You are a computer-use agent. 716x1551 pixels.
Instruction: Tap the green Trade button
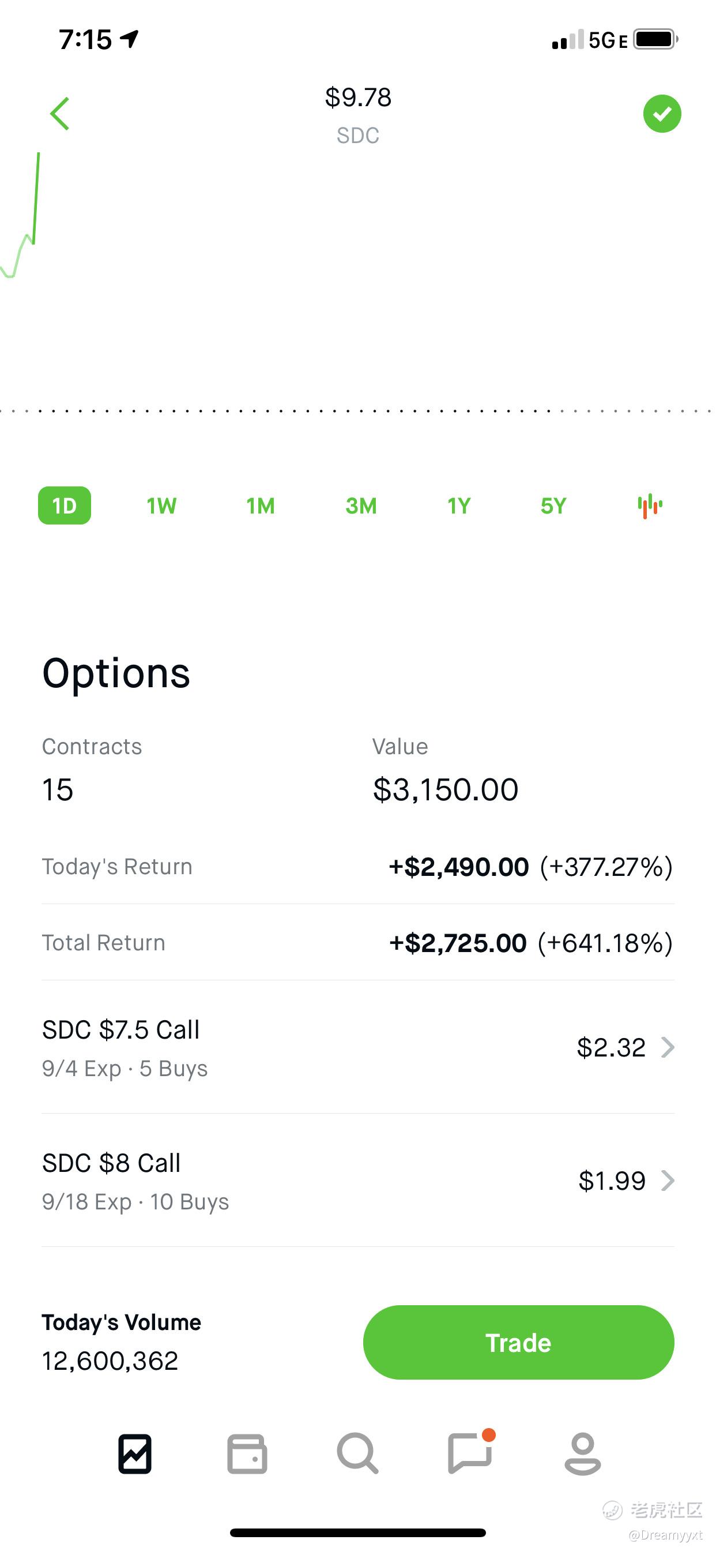click(519, 1343)
